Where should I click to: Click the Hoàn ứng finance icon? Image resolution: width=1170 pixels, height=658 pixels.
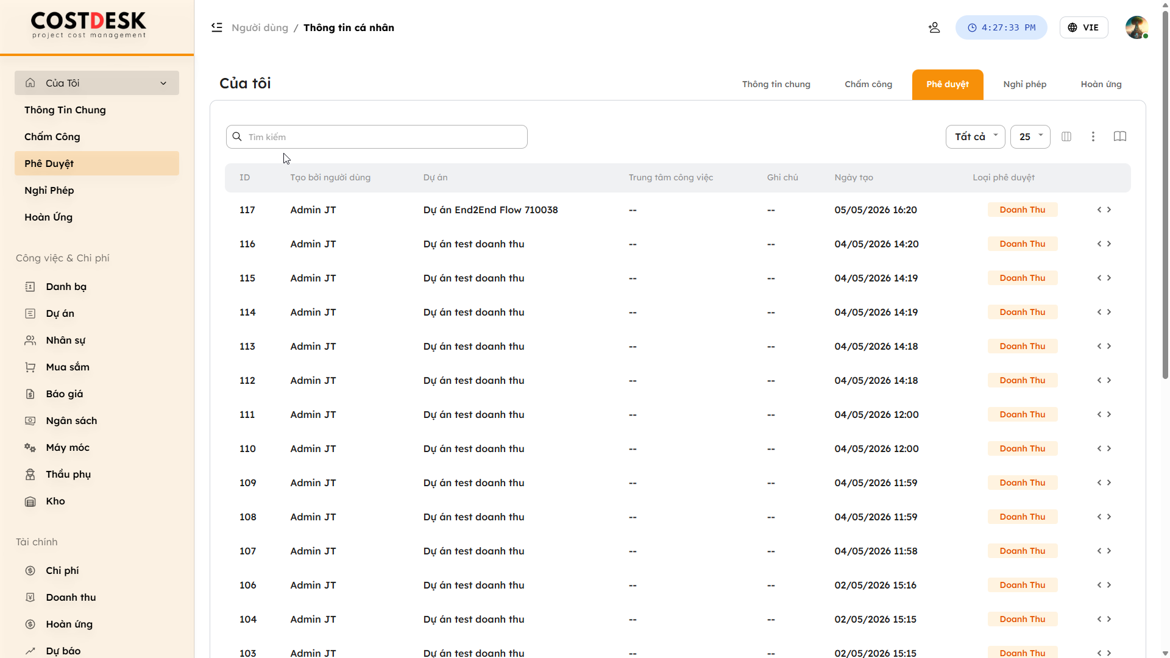[x=30, y=624]
